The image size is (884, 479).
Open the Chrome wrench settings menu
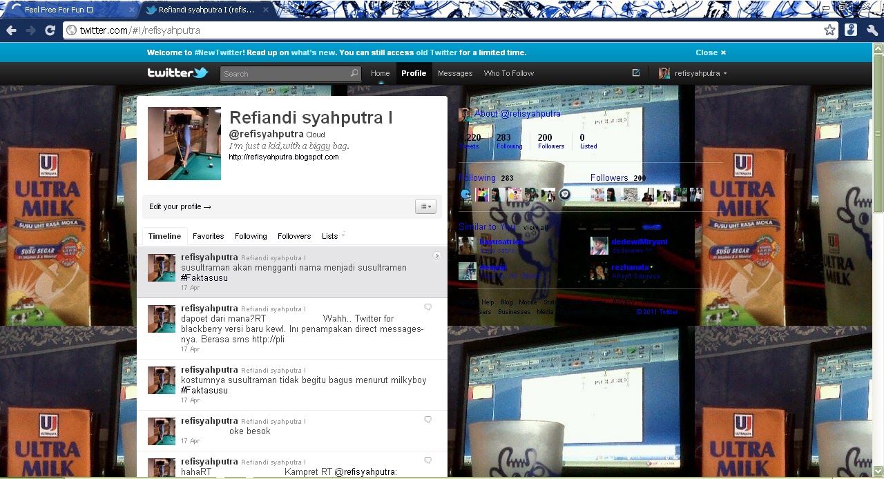click(x=872, y=30)
